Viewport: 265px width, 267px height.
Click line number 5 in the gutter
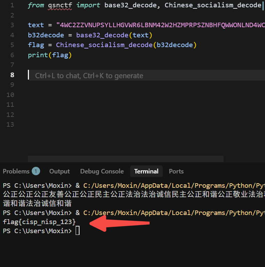click(x=12, y=45)
